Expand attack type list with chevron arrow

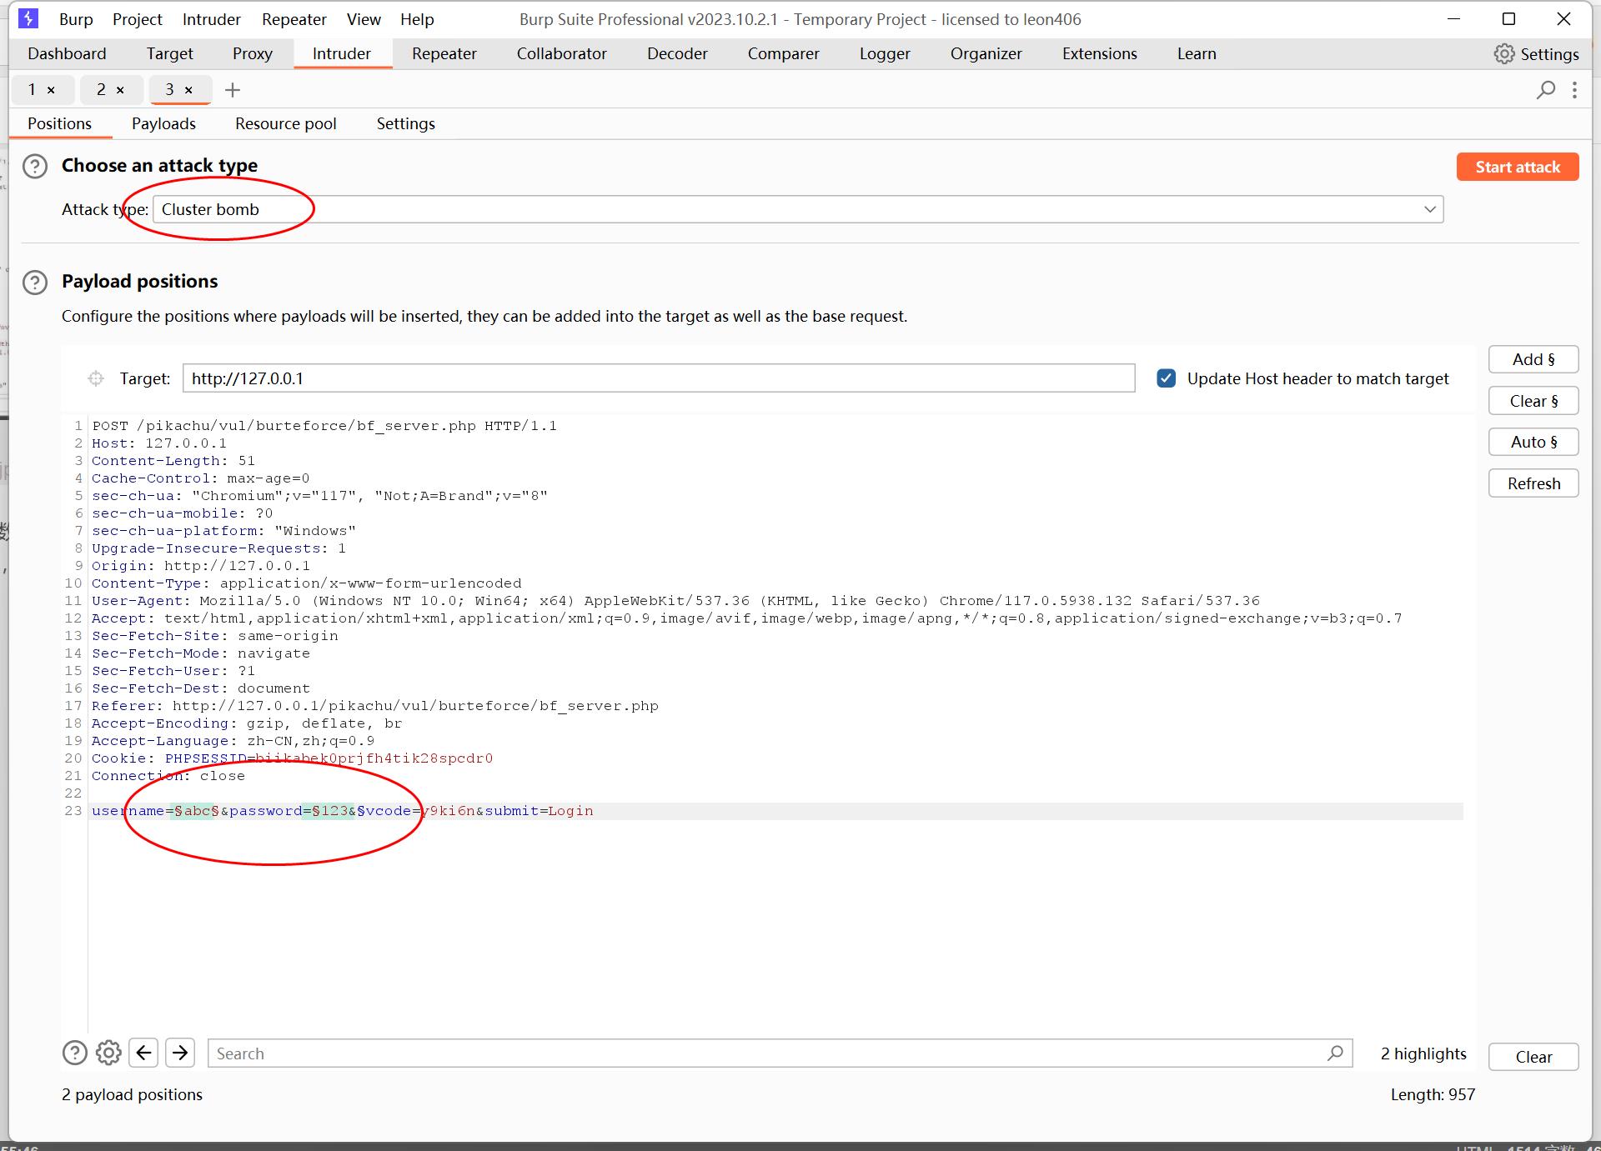(1430, 209)
